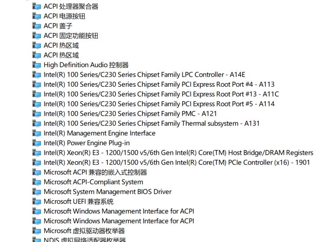Select PCI Express Root Port #5 - A114

[x=159, y=104]
